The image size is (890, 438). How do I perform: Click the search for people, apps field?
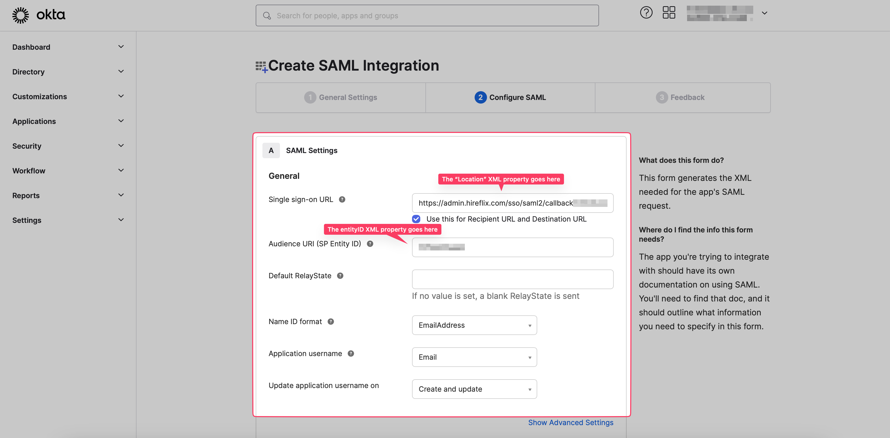[x=427, y=15]
